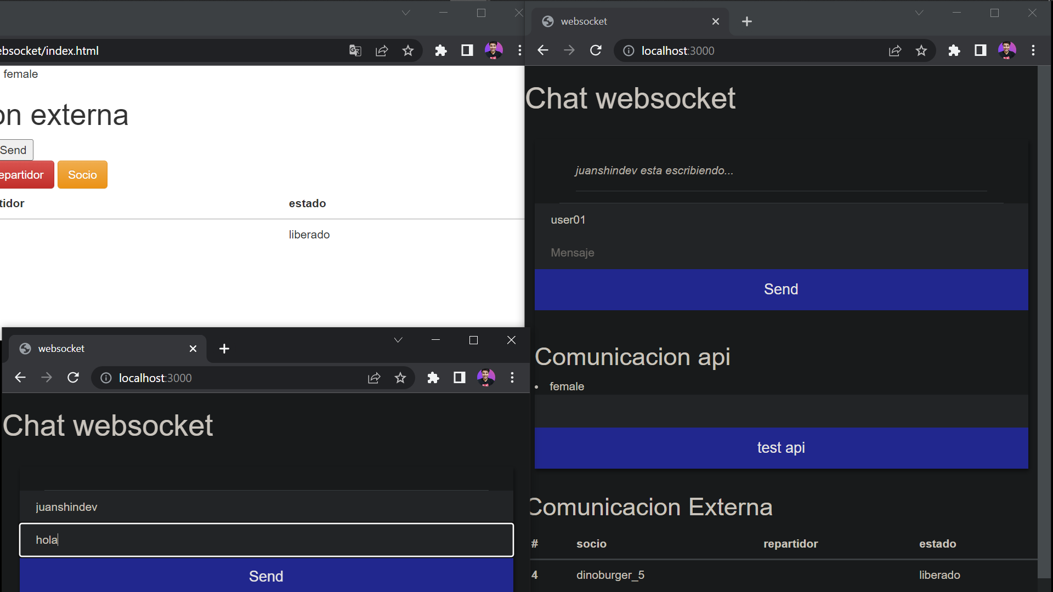Open tab search chevron in bottom-left window
The width and height of the screenshot is (1053, 592).
[398, 340]
